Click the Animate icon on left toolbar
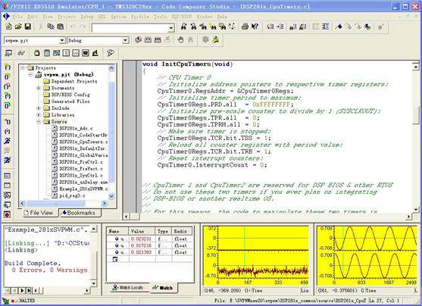The image size is (422, 306). click(8, 160)
